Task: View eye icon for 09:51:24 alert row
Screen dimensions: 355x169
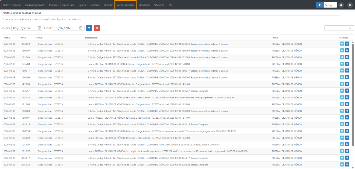Action: [342, 165]
